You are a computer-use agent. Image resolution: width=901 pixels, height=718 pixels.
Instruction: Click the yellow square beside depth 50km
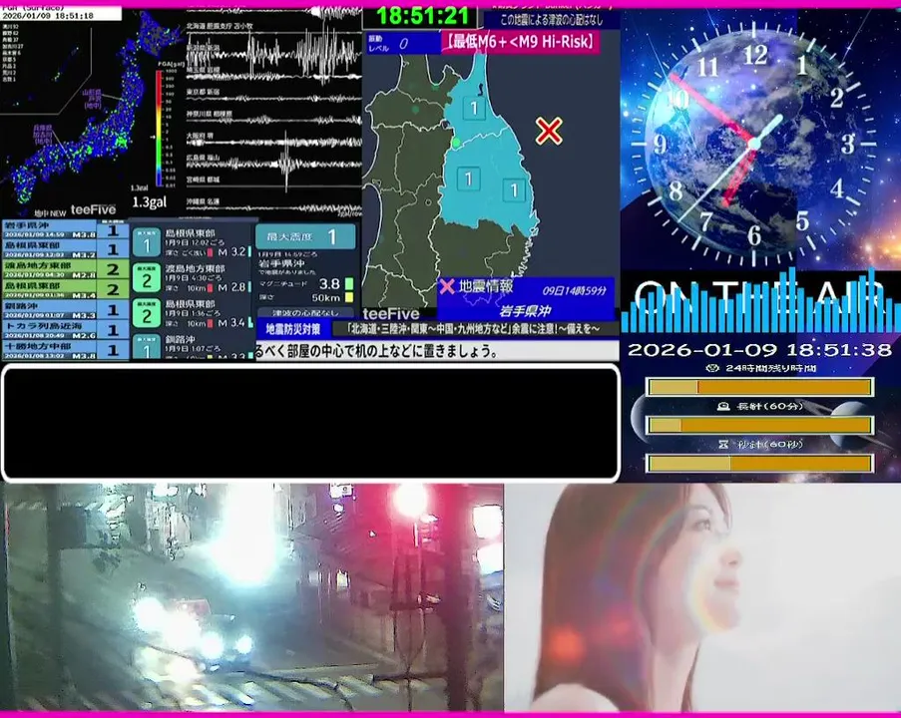(349, 297)
